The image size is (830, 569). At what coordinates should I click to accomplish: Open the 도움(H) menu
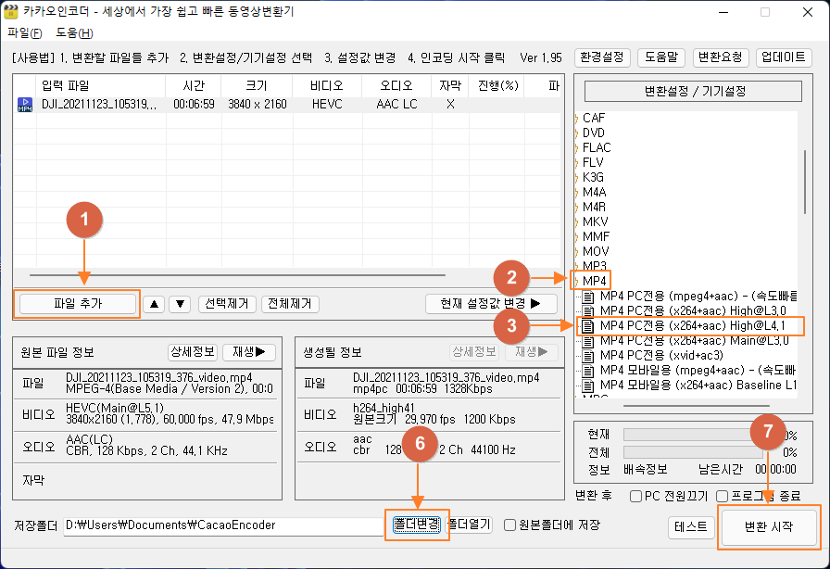pyautogui.click(x=74, y=32)
